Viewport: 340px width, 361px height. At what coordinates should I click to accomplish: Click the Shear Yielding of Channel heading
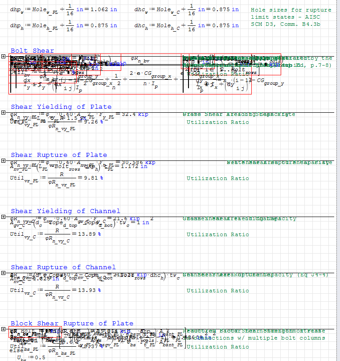(65, 211)
